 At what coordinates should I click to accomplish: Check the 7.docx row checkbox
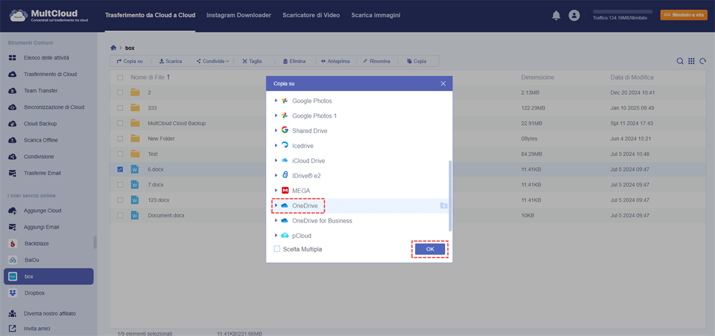tap(120, 185)
